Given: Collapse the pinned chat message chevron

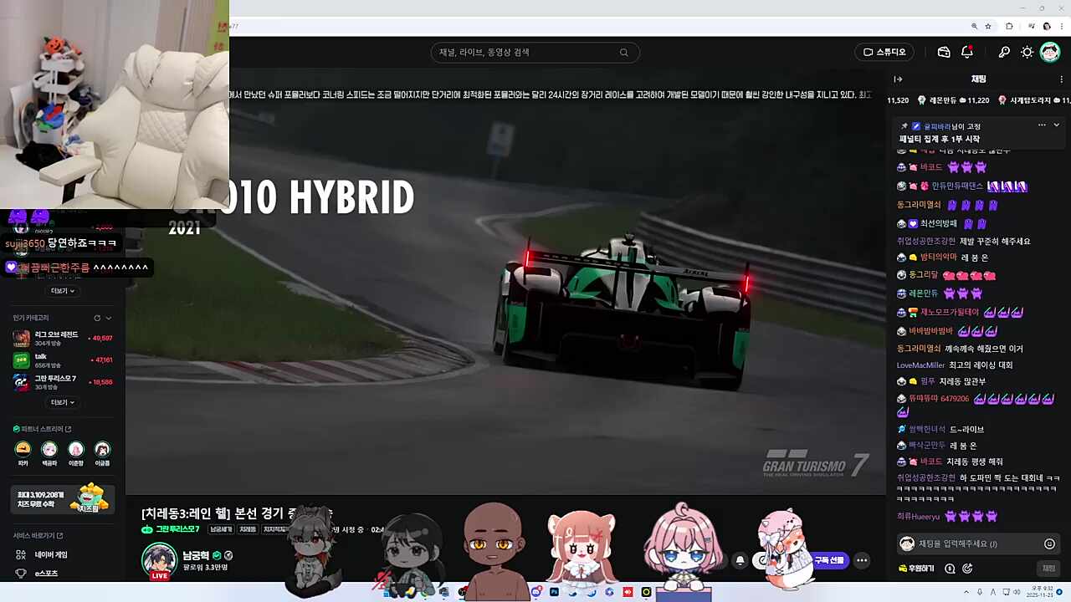Looking at the screenshot, I should pos(1056,125).
